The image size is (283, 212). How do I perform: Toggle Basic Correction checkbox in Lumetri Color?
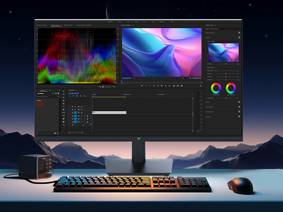tap(239, 33)
